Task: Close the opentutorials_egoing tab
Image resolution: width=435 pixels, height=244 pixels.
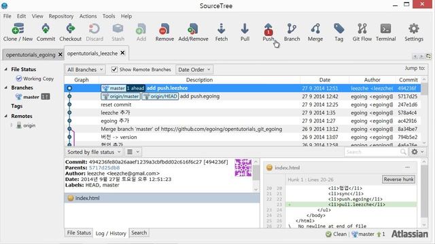Action: 60,54
